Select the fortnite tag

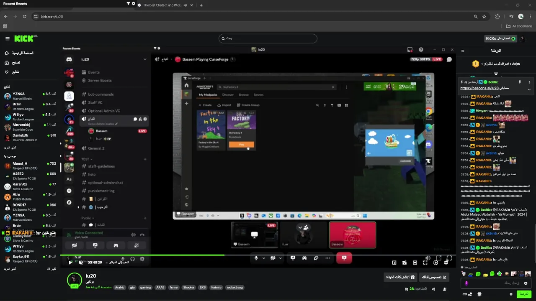[x=216, y=287]
